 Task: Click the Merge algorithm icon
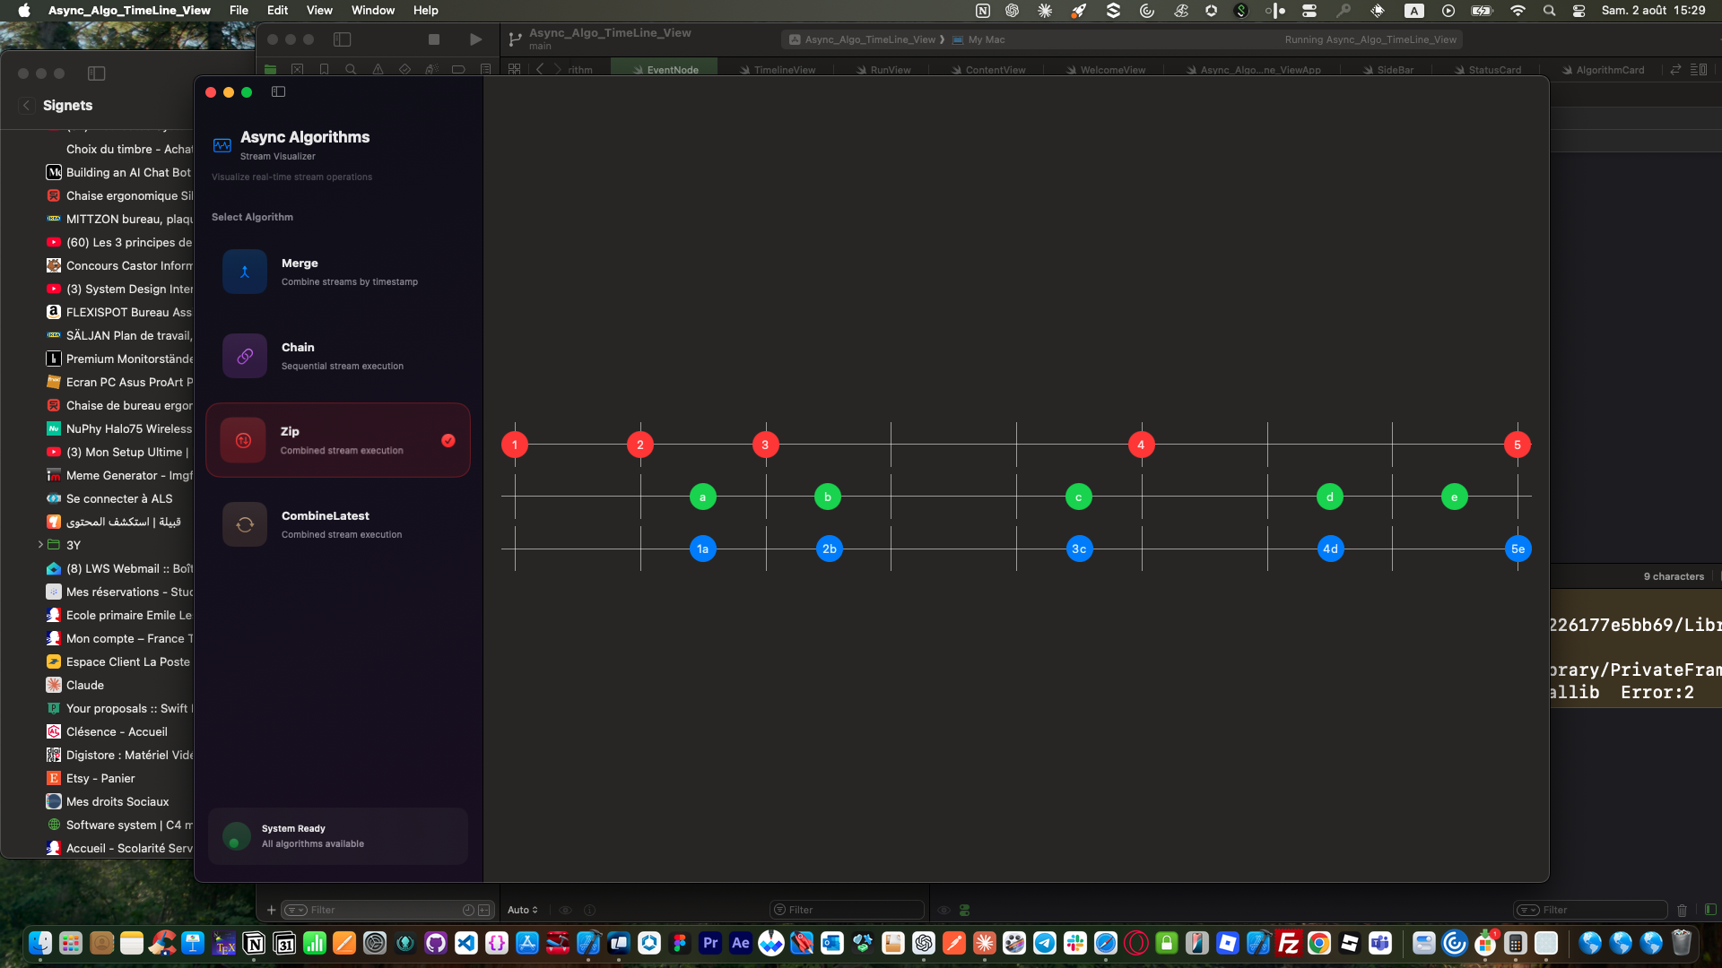[245, 272]
